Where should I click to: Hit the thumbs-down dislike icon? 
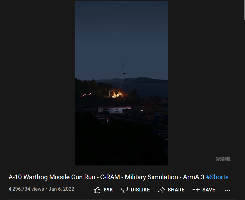[124, 190]
